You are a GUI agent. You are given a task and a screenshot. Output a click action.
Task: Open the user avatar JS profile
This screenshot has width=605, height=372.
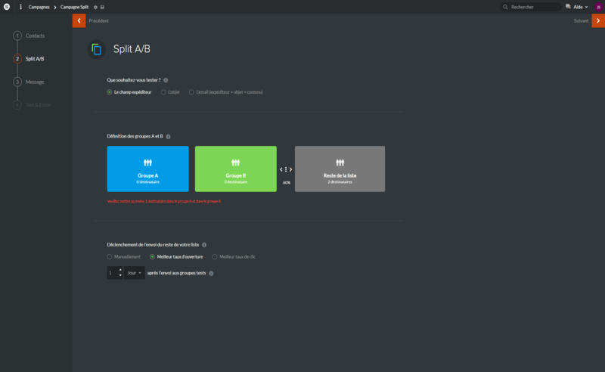597,7
